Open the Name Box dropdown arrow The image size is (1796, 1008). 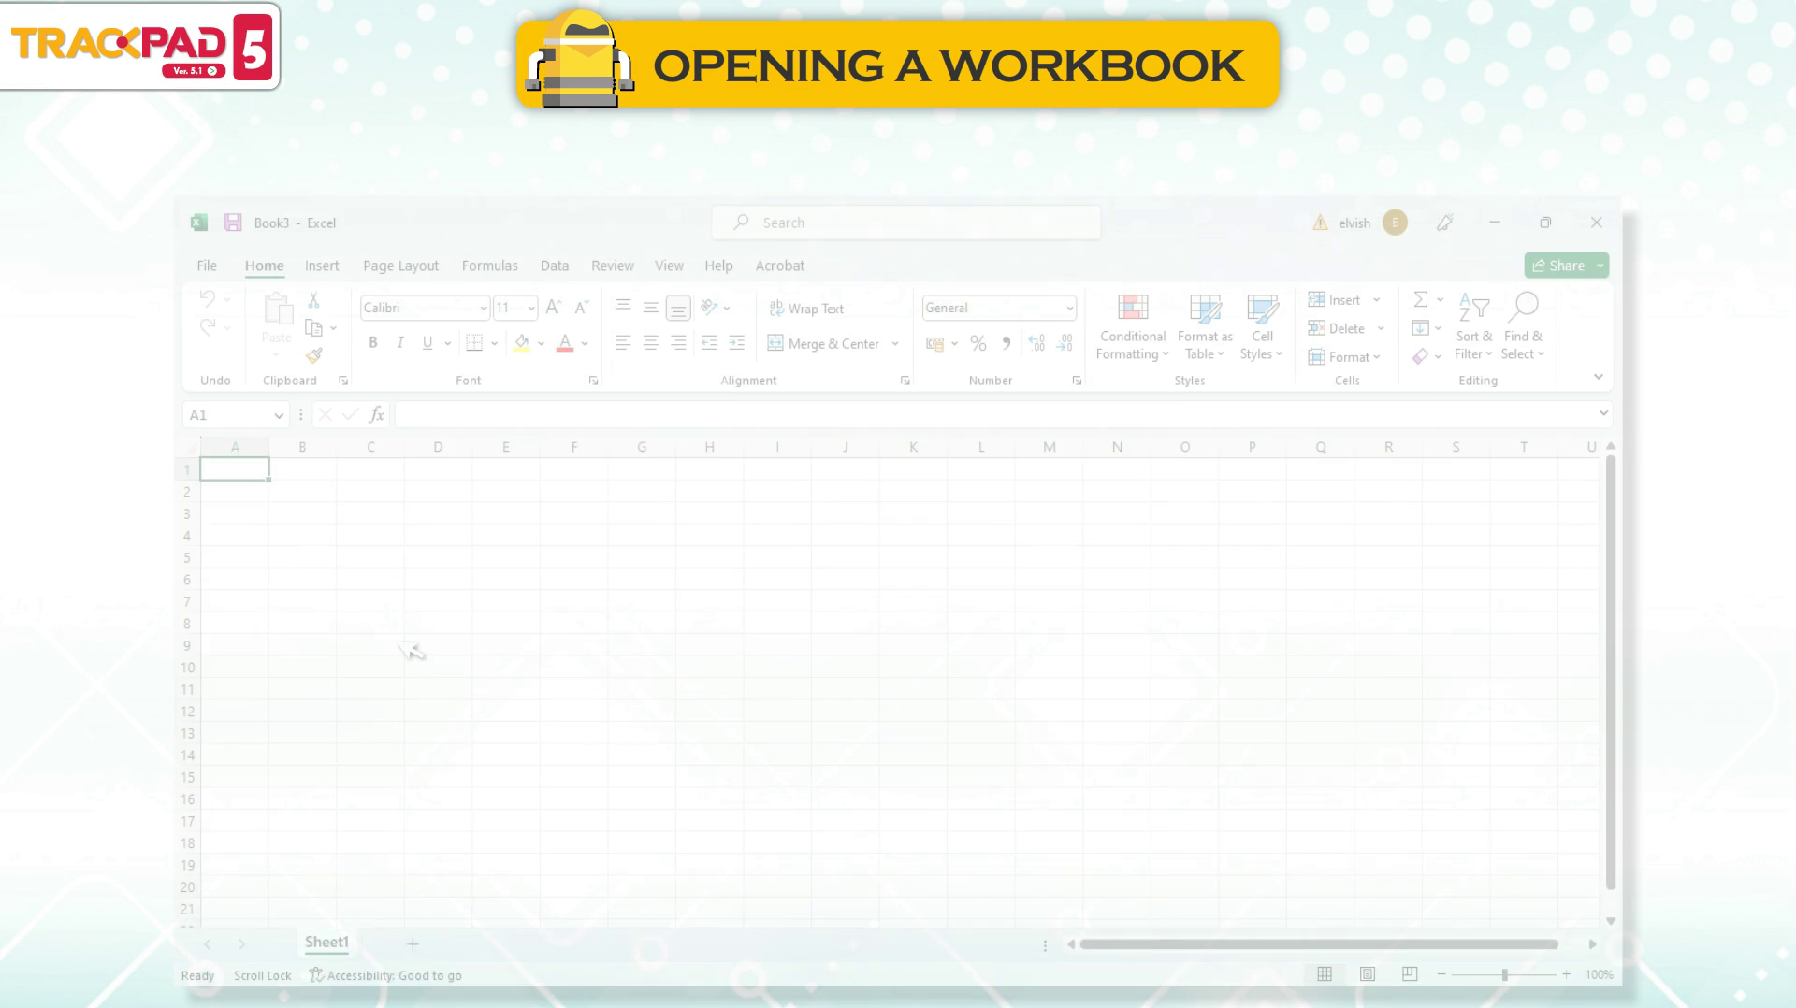pyautogui.click(x=279, y=415)
